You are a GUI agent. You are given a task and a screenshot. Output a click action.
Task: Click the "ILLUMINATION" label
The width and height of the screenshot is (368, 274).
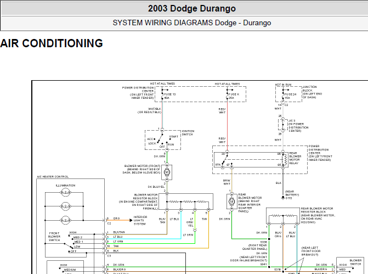tap(65, 186)
